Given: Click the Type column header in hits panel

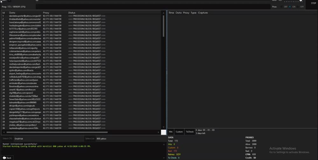Looking at the screenshot, I should pos(193,13).
